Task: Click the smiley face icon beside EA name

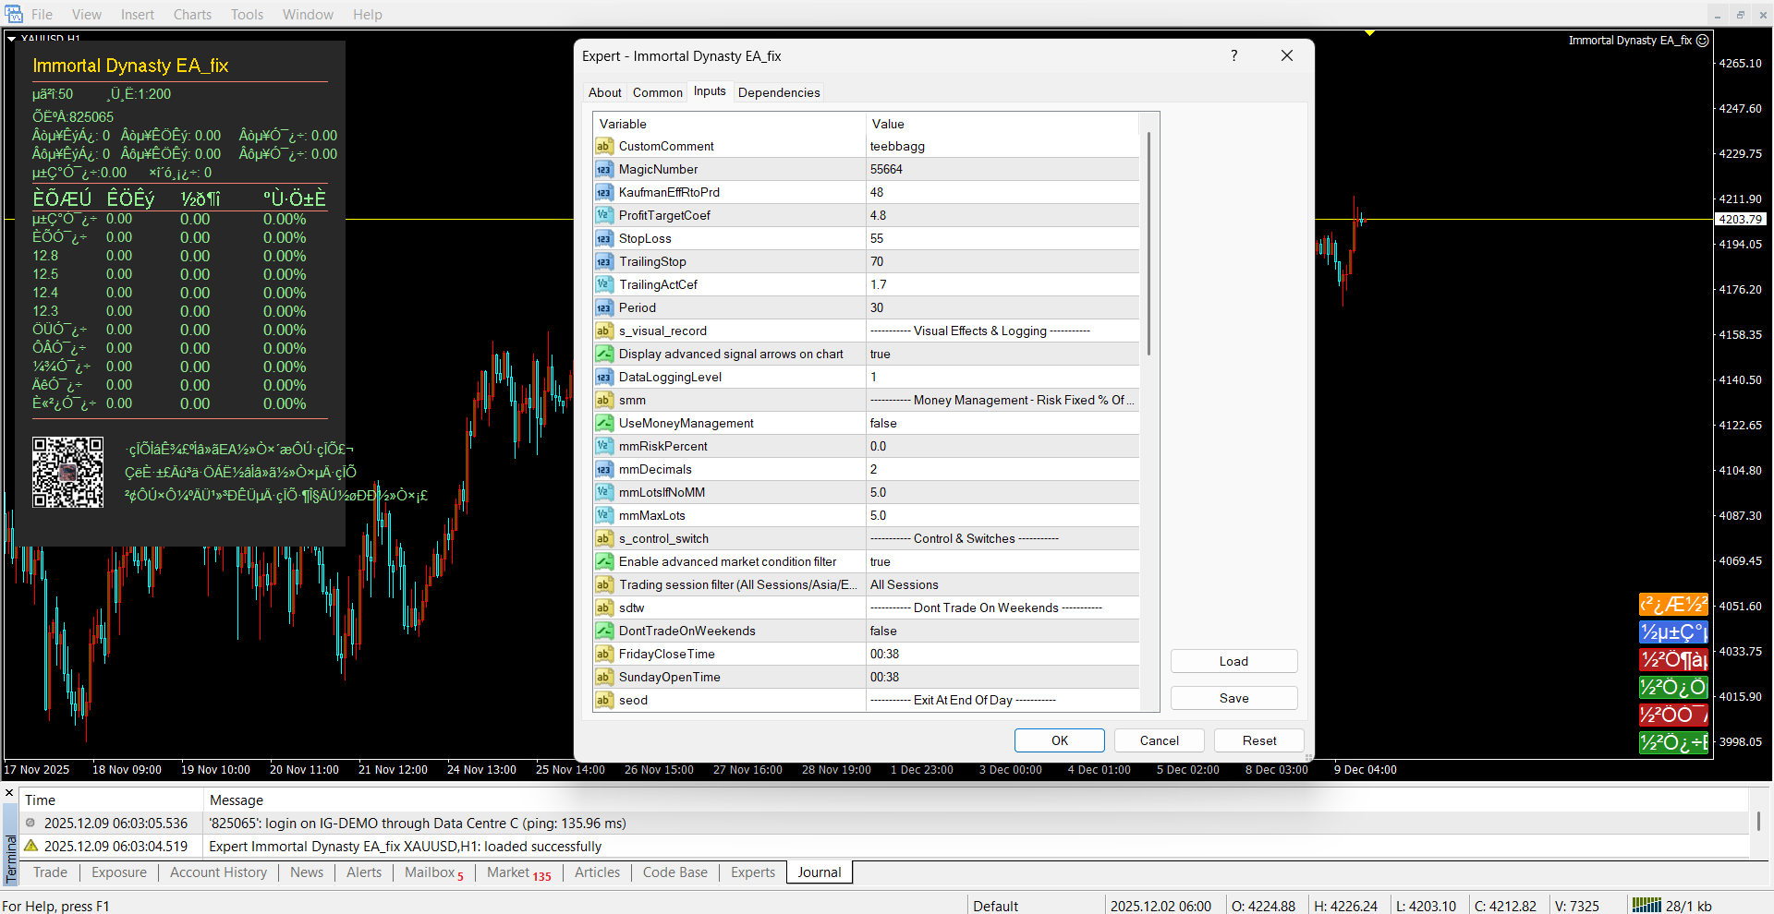Action: [1702, 41]
